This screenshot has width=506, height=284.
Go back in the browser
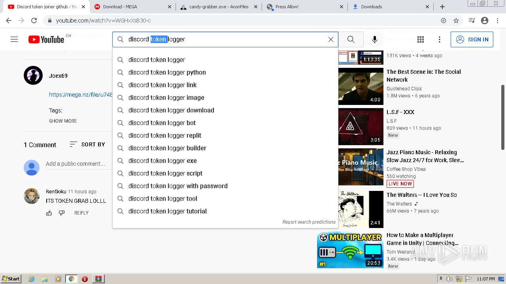pos(9,21)
